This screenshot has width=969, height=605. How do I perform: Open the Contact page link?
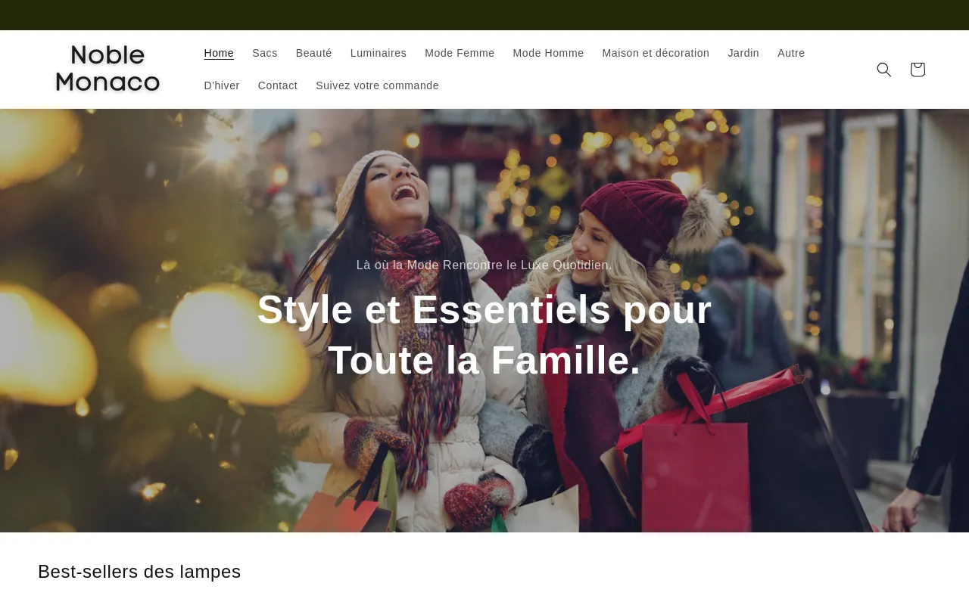(x=278, y=85)
